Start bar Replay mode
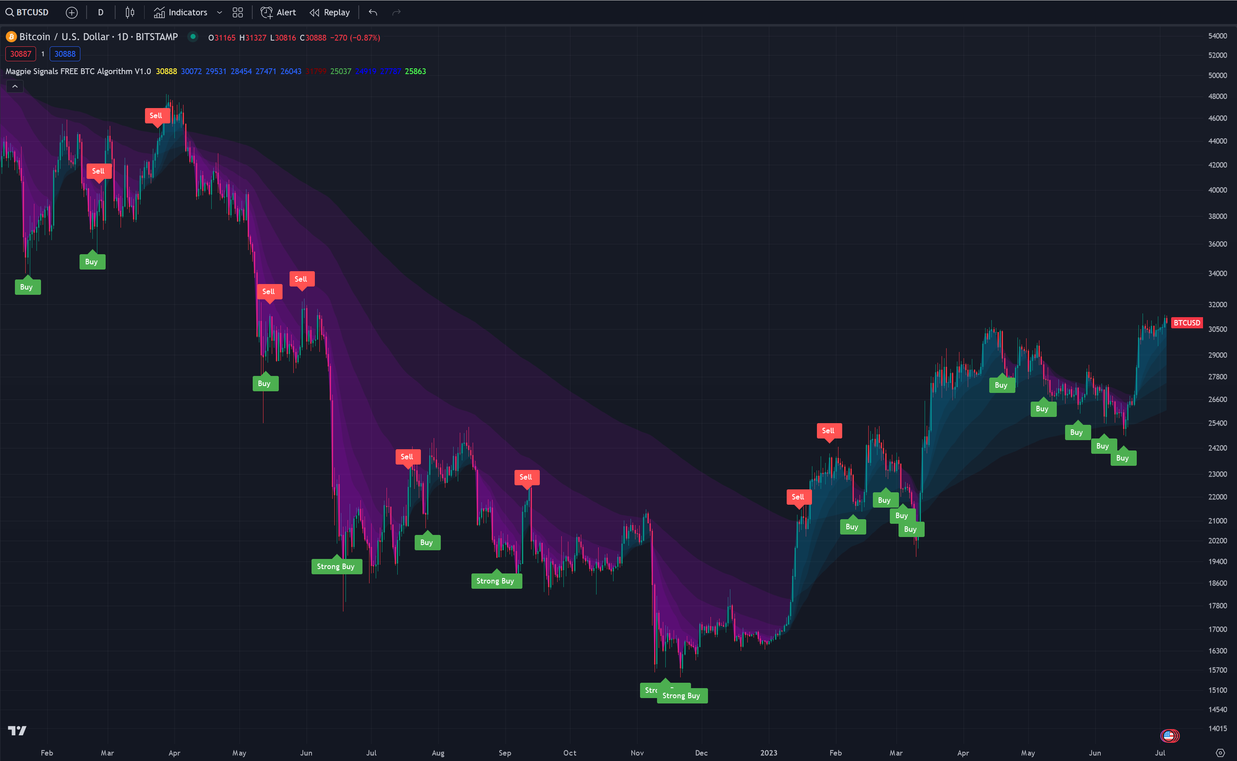This screenshot has height=761, width=1237. click(x=330, y=12)
